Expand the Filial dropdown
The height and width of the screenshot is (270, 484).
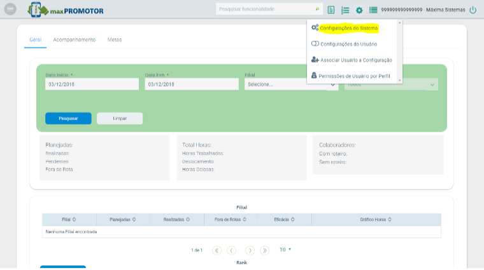(290, 84)
